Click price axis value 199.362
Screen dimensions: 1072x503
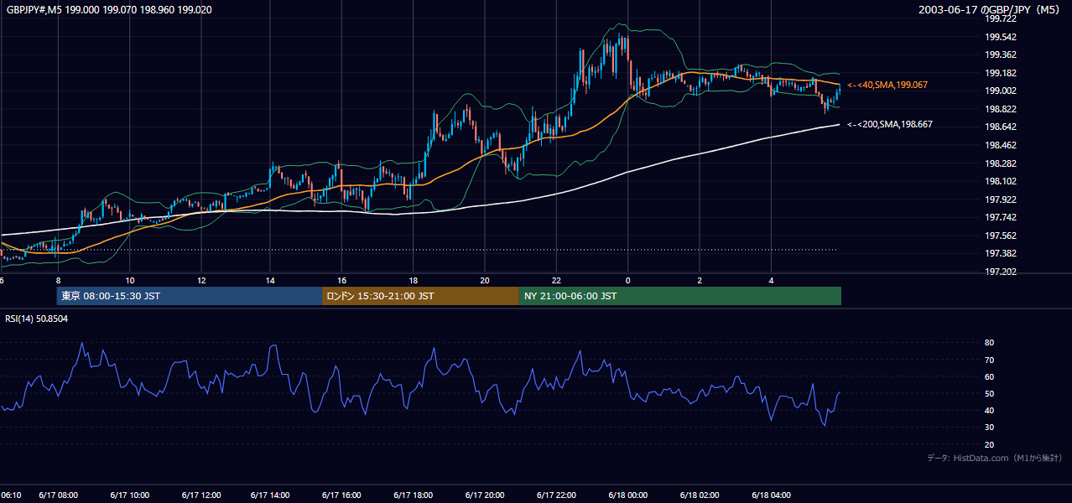coord(1001,55)
